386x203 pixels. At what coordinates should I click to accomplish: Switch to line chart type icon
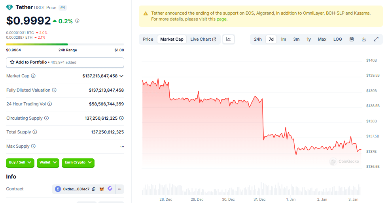[x=229, y=39]
